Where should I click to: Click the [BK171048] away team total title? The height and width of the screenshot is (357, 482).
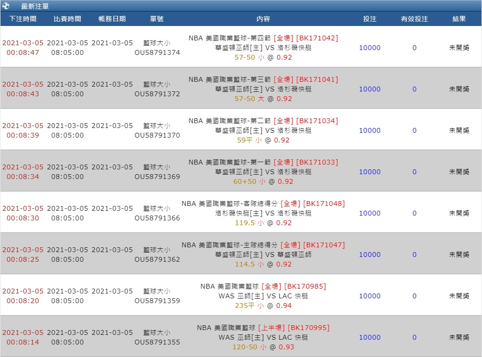point(263,204)
